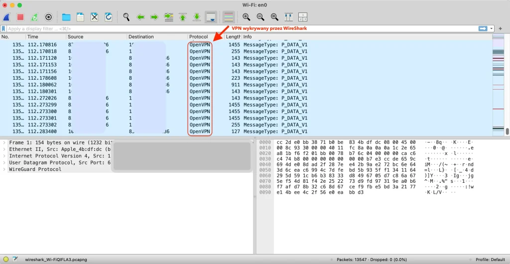Zoom in on the main window text
Viewport: 510px width, 264px height.
pyautogui.click(x=247, y=17)
